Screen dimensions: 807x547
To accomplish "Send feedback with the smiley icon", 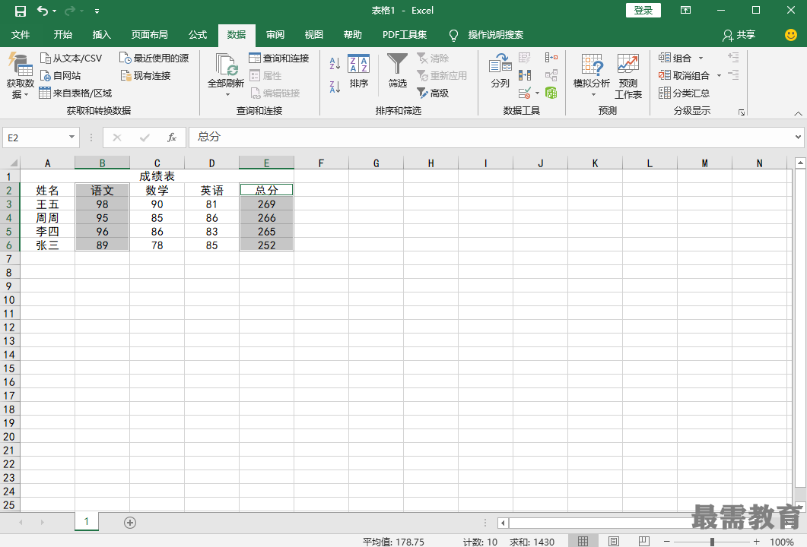I will point(791,34).
